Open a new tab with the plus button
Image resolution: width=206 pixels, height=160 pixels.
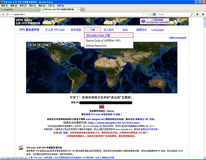(x=83, y=10)
